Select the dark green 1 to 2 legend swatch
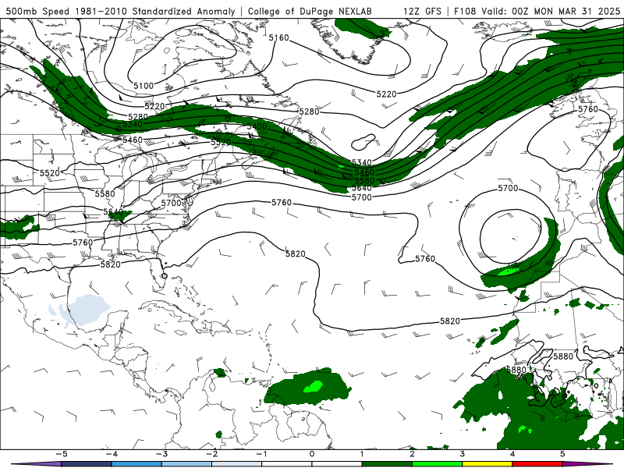624x468 pixels. tap(387, 464)
